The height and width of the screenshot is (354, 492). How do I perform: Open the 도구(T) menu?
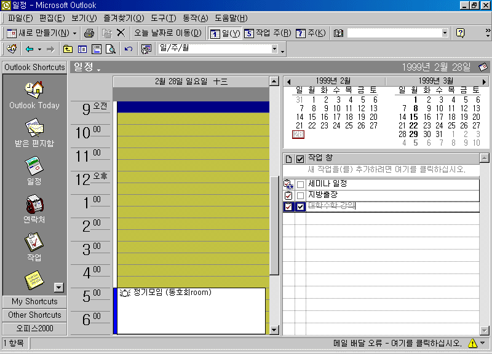click(x=162, y=18)
